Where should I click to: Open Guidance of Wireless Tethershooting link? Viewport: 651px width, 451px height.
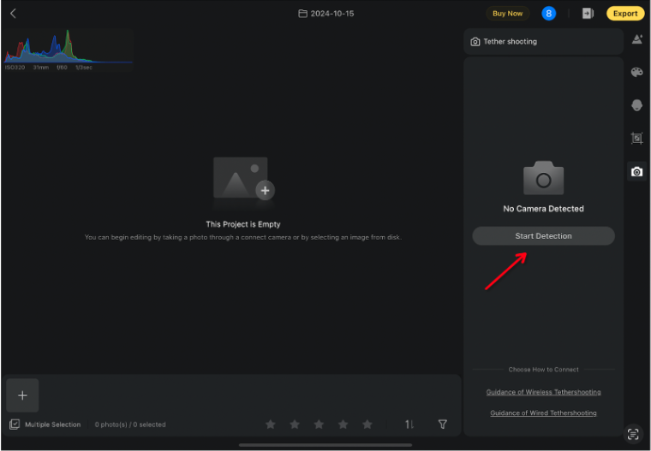[x=543, y=392]
